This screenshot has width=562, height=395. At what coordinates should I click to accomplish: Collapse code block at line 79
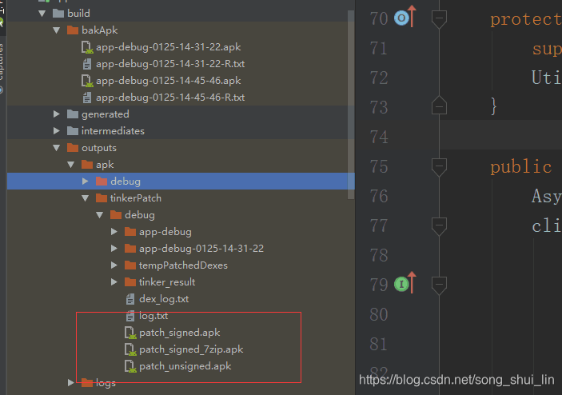point(439,285)
